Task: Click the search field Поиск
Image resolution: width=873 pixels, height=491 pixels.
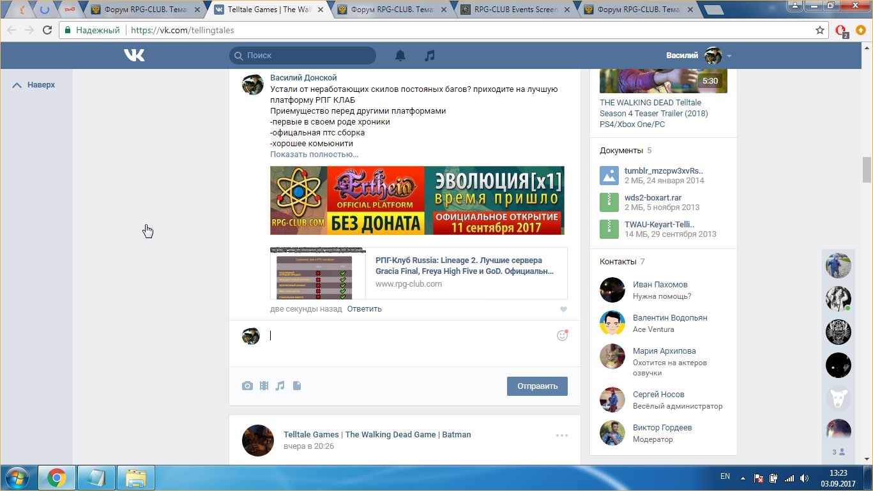Action: (x=303, y=56)
